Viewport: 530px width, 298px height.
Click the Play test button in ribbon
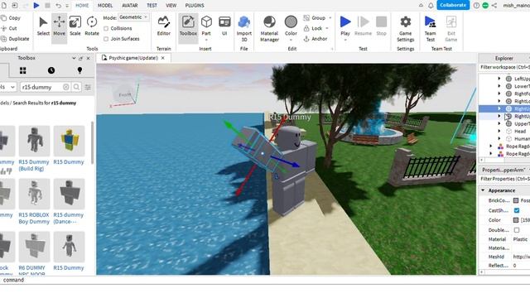345,22
